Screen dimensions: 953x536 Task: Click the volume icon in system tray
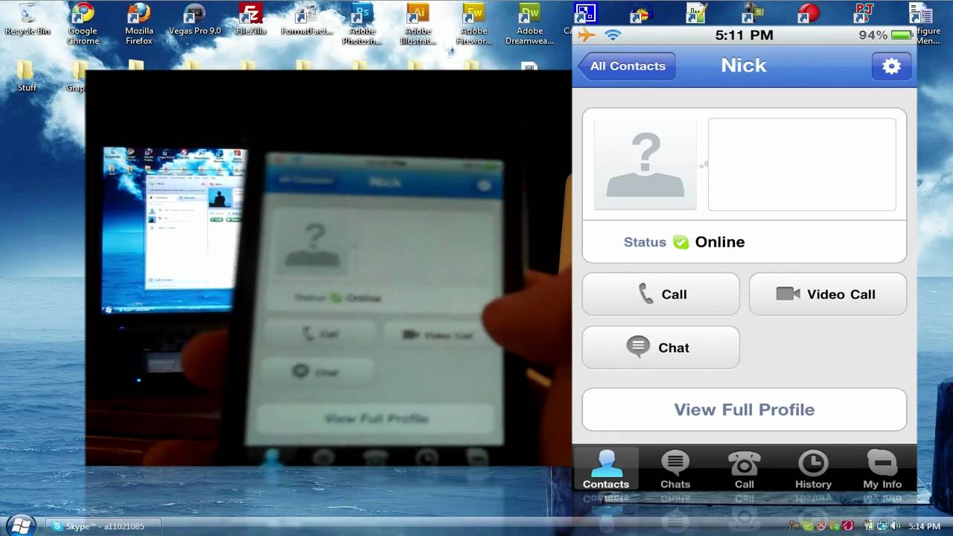896,526
